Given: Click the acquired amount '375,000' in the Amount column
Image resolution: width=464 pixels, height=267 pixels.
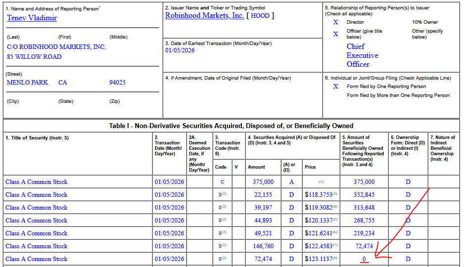Looking at the screenshot, I should point(263,182).
